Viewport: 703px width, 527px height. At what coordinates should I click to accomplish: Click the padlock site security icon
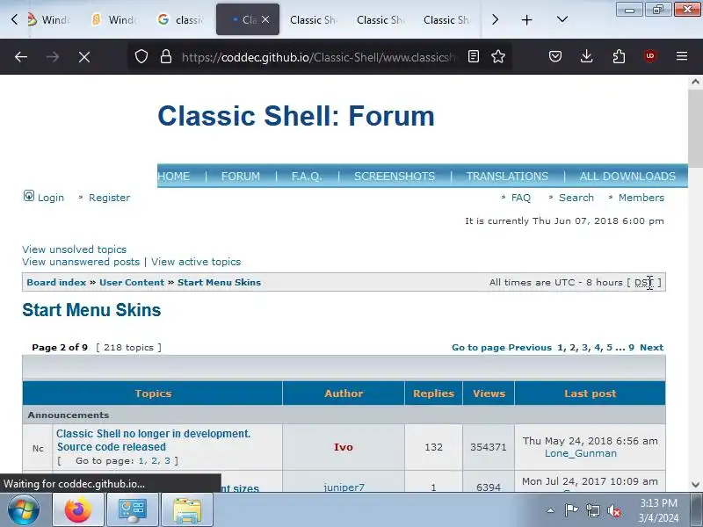point(166,56)
